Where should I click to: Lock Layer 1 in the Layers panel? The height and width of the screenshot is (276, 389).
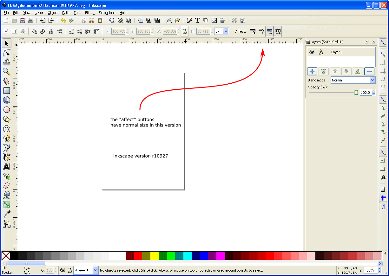click(321, 52)
